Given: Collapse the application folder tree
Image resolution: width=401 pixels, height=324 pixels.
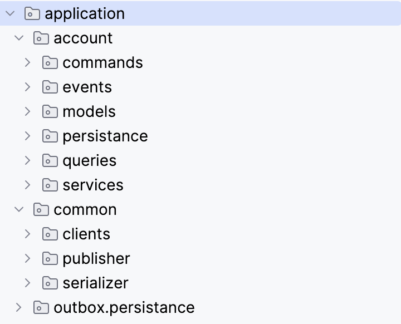Looking at the screenshot, I should (10, 14).
